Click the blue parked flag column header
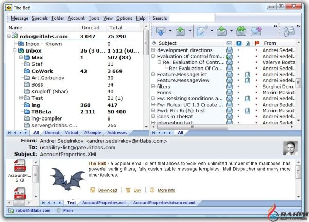The height and width of the screenshot is (222, 309). 238,43
